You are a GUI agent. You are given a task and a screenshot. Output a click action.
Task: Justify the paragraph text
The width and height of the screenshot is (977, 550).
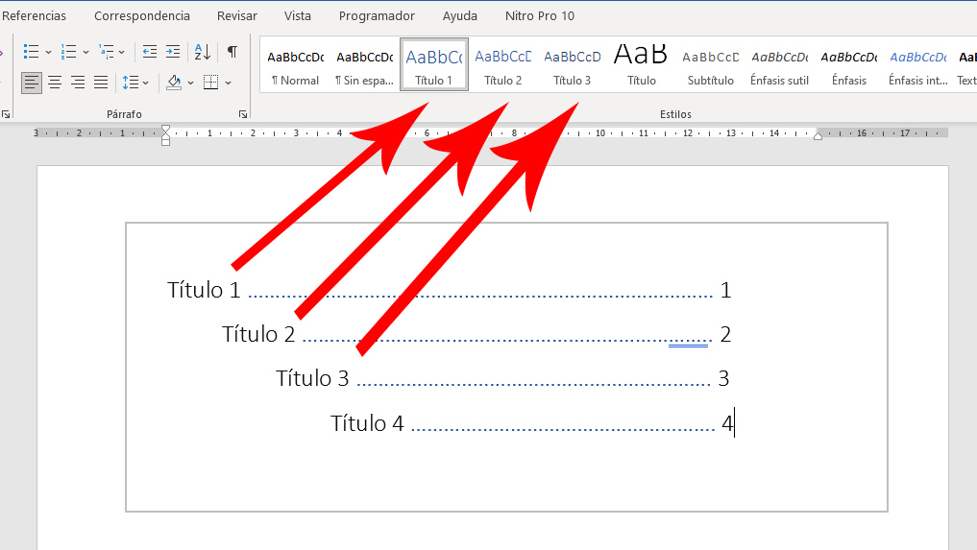click(x=101, y=83)
